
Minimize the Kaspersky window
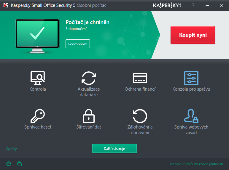coord(207,5)
